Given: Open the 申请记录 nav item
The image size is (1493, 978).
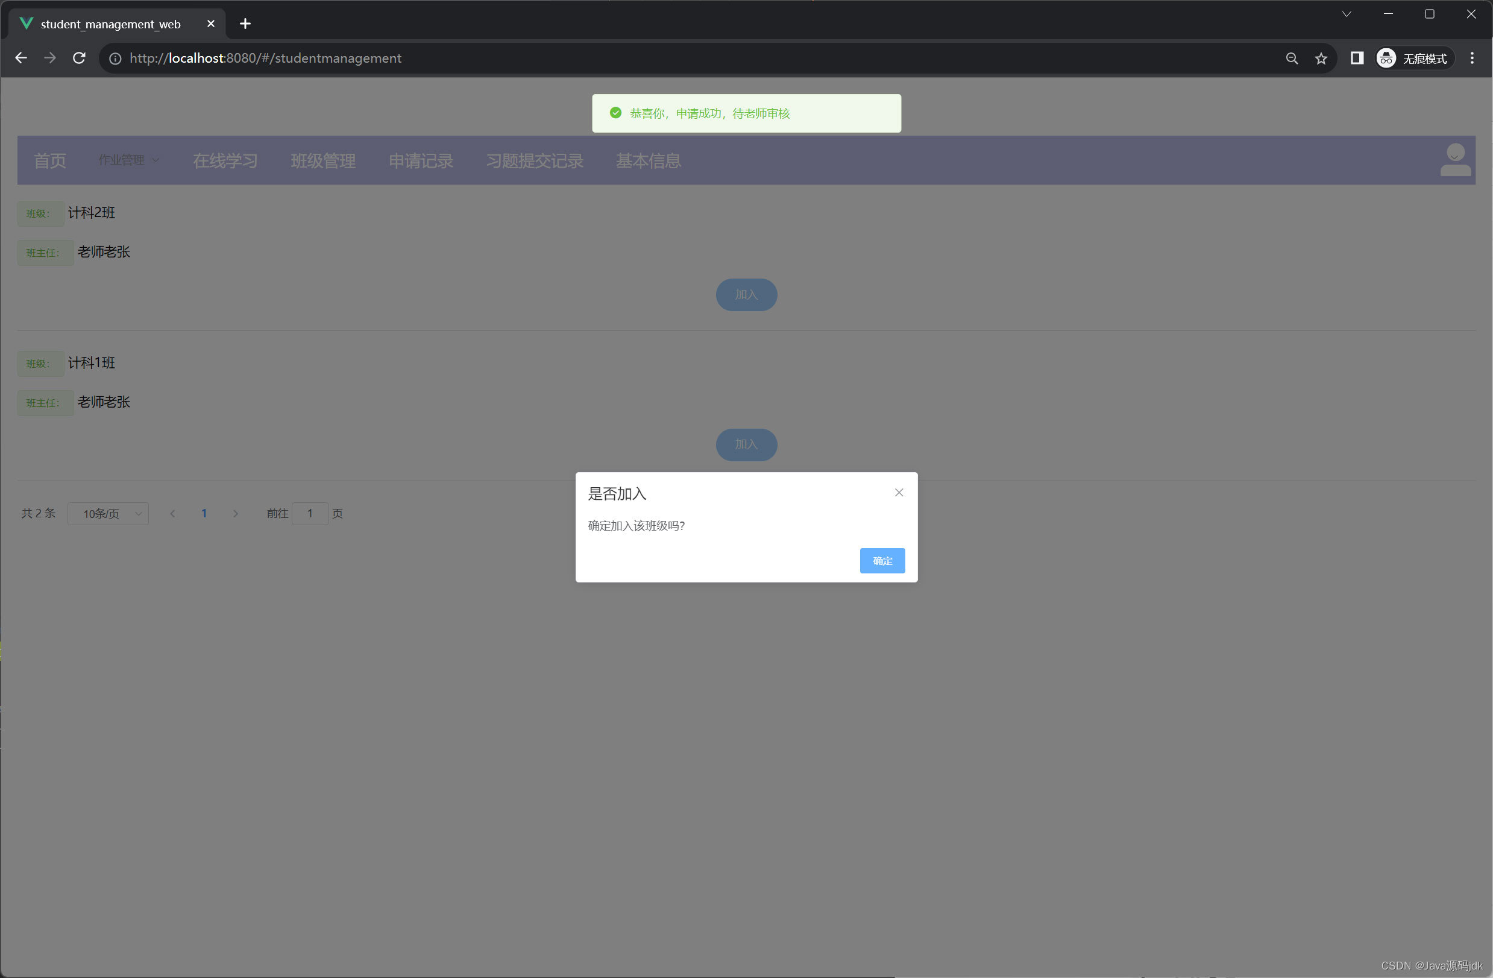Looking at the screenshot, I should (420, 161).
